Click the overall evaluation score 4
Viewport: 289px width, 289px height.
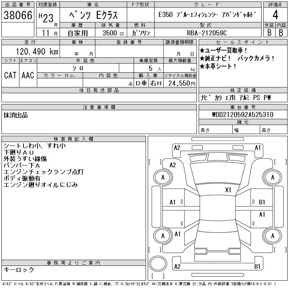(x=275, y=15)
